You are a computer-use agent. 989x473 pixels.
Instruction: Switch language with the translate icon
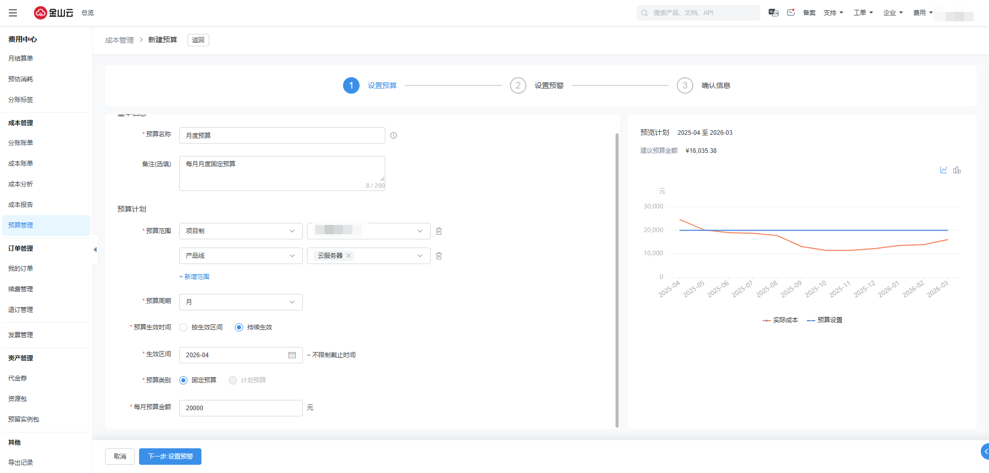tap(773, 12)
